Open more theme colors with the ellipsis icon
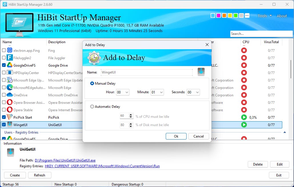 pos(247,15)
